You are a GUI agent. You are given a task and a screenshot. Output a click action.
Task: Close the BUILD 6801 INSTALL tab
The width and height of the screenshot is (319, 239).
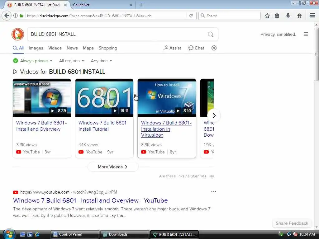(x=65, y=5)
